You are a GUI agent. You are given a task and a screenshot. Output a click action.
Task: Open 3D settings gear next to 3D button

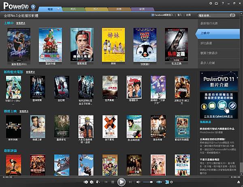pos(171,182)
